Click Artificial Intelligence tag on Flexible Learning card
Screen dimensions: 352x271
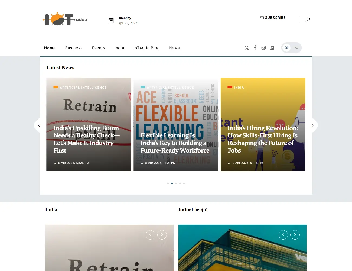tap(170, 88)
